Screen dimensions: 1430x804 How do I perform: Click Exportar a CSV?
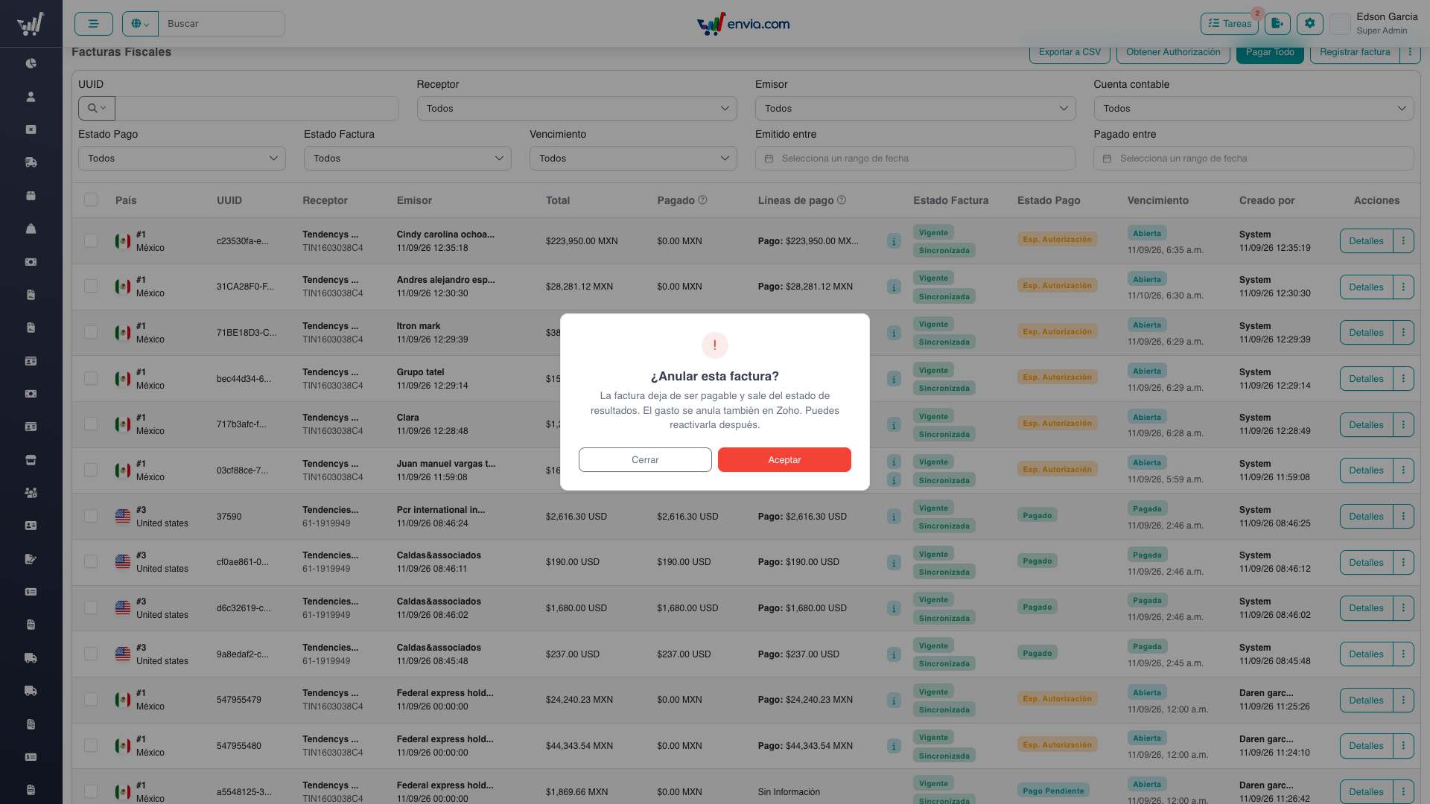pos(1070,52)
